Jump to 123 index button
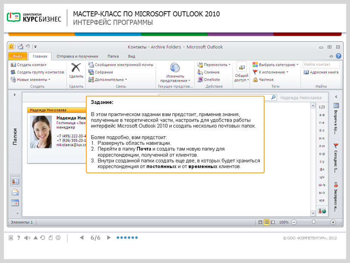Viewport: 350px width, 263px height. coord(322,107)
